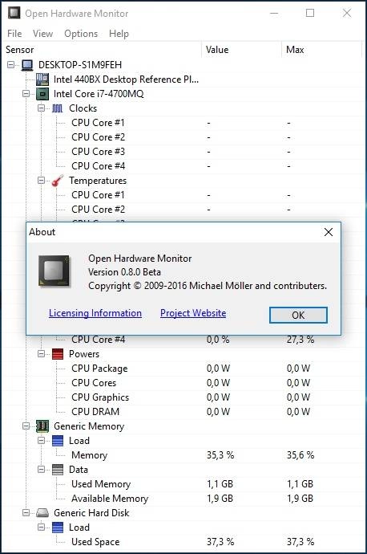Collapse the Clocks group

tap(41, 108)
